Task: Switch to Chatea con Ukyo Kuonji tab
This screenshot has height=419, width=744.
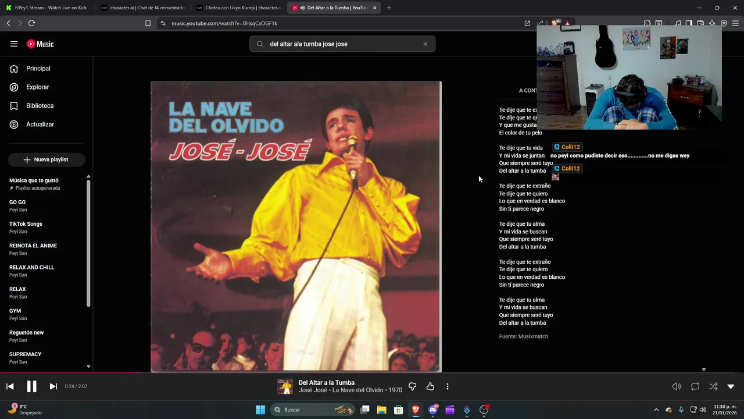Action: (x=238, y=8)
